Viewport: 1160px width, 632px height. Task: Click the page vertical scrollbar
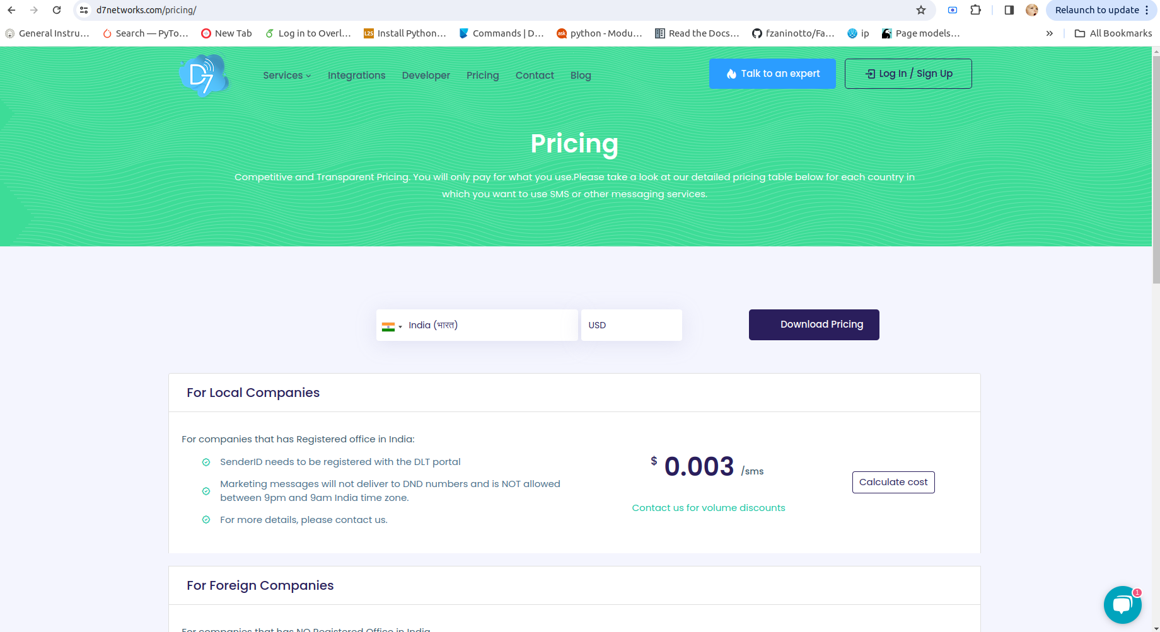[1156, 170]
